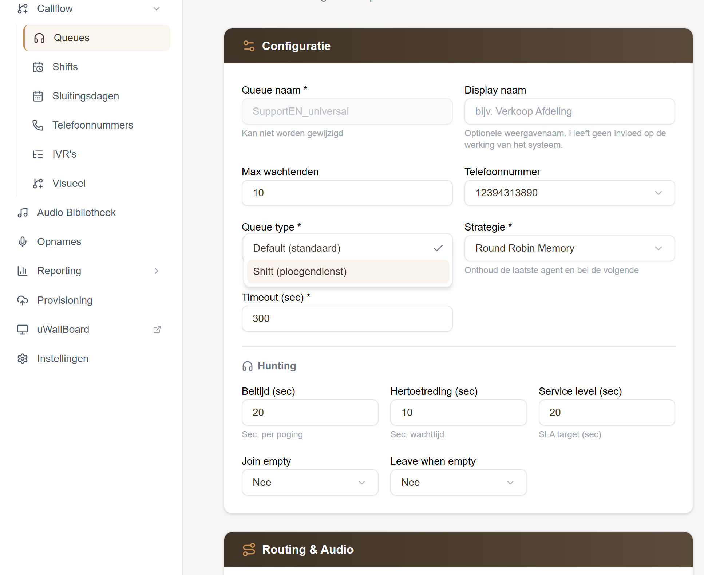
Task: Expand the Reporting submenu arrow
Action: (x=157, y=271)
